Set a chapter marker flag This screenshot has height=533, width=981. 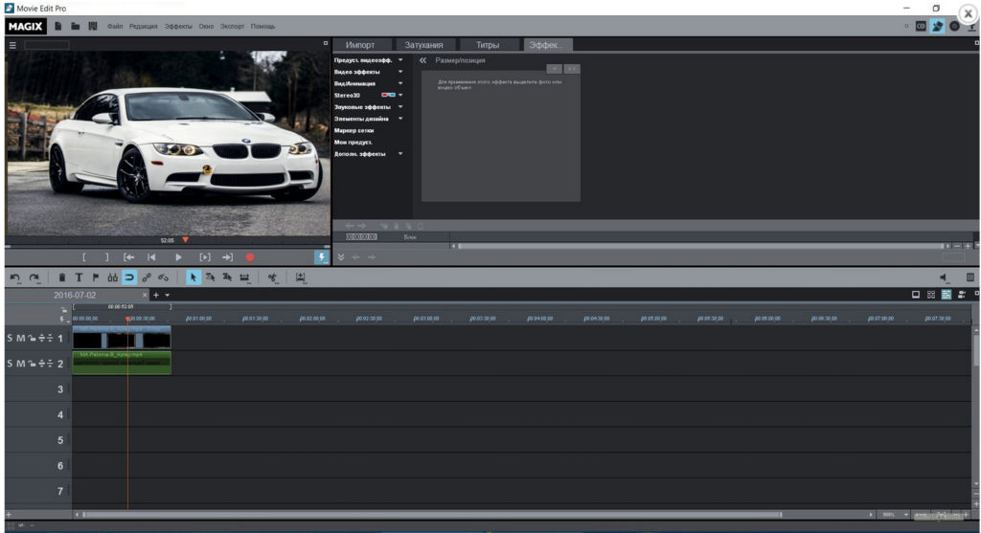[95, 278]
